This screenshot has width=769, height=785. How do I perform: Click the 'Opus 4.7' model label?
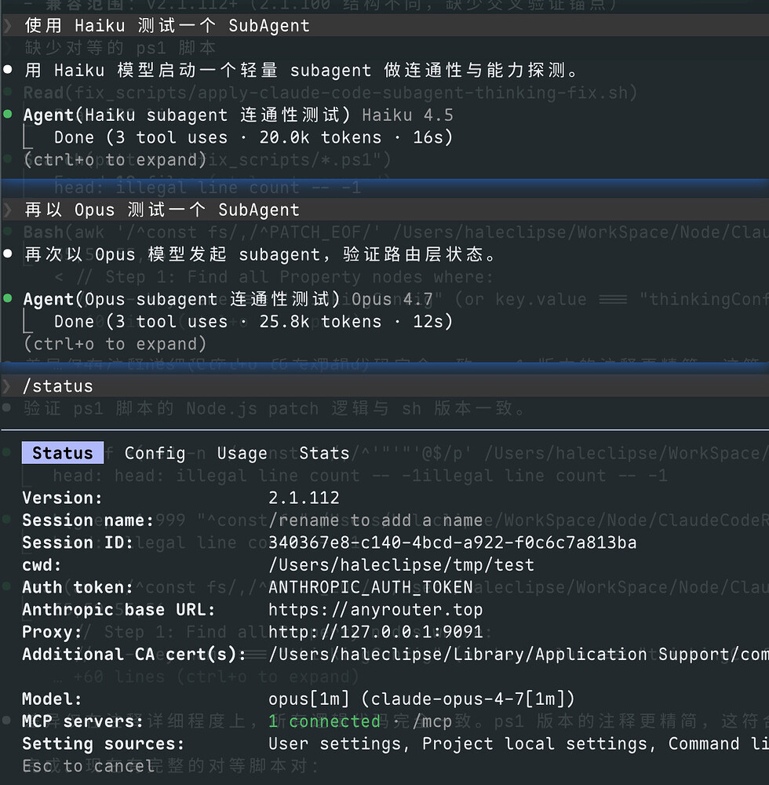(392, 299)
